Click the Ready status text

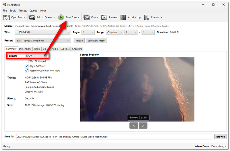click(x=7, y=146)
